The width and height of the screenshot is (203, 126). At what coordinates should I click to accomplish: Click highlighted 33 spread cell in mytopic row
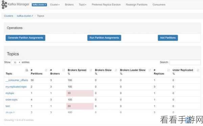coord(80,93)
